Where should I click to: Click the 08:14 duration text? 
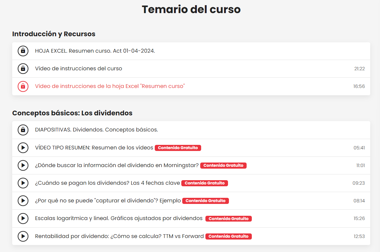pyautogui.click(x=359, y=201)
